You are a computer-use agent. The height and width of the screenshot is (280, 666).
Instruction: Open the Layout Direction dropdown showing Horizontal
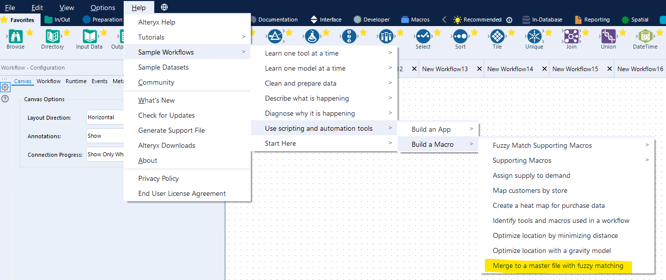[x=105, y=117]
